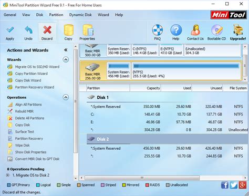The width and height of the screenshot is (249, 196).
Task: Select Convert MBR Disk to GPT Disk
Action: [x=37, y=159]
